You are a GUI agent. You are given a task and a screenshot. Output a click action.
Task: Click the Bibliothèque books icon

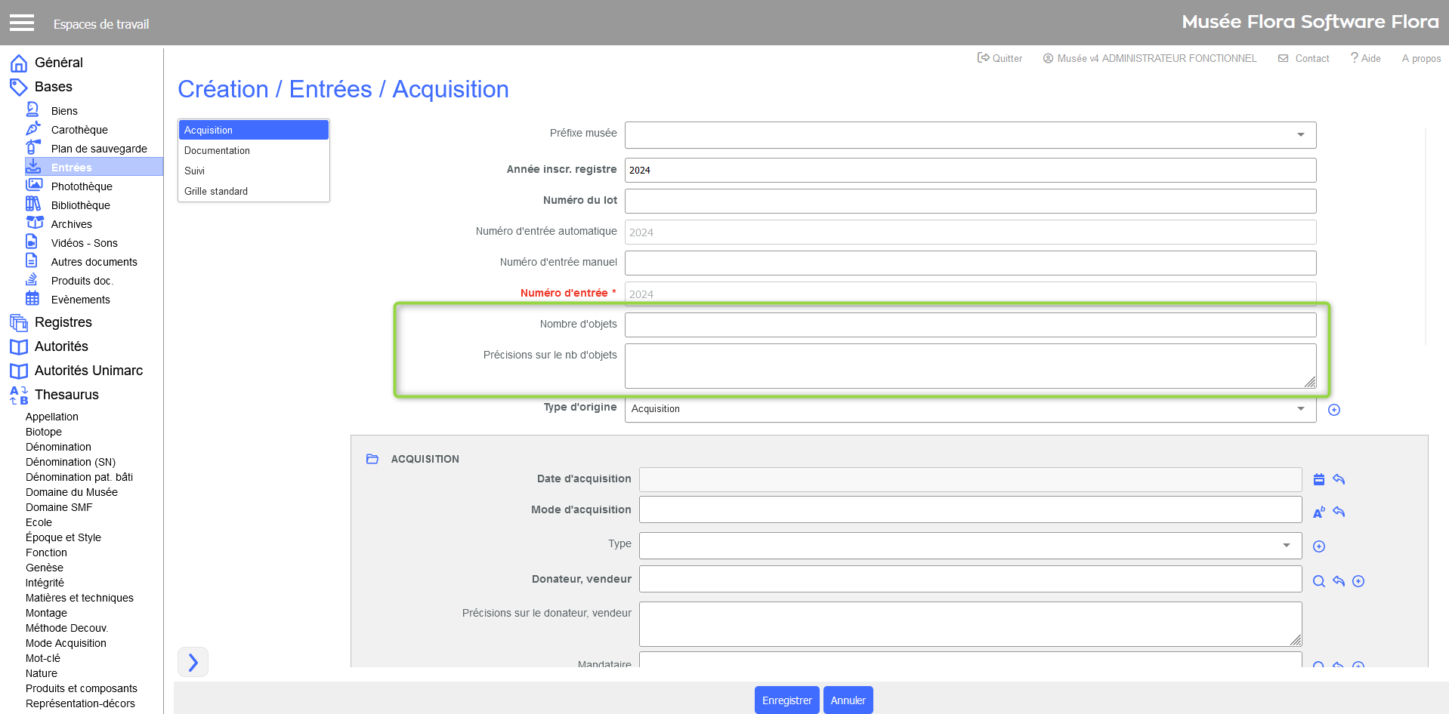[x=33, y=205]
